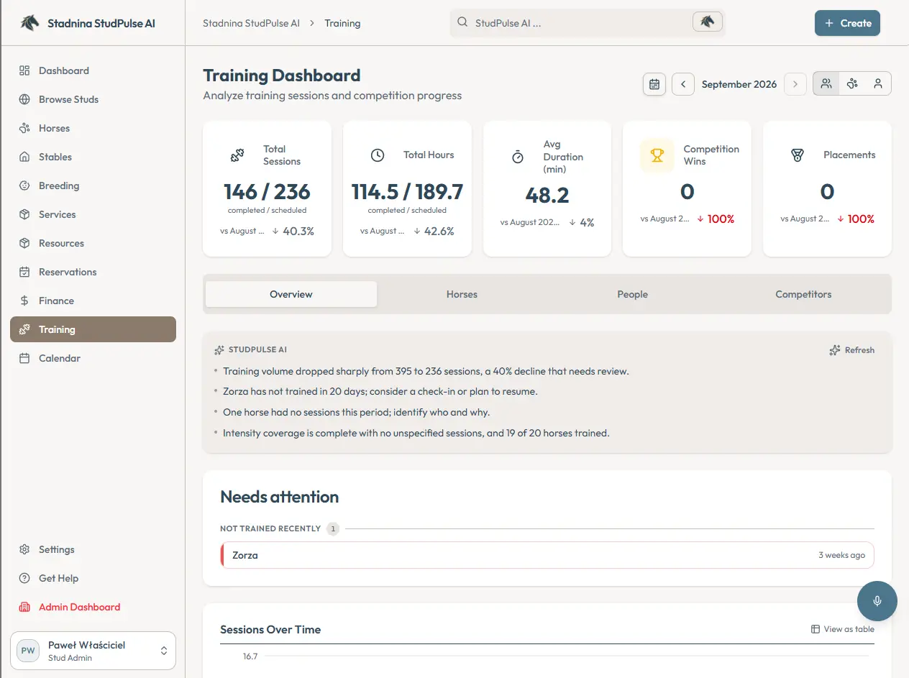Click the Finance dollar icon

[x=24, y=301]
